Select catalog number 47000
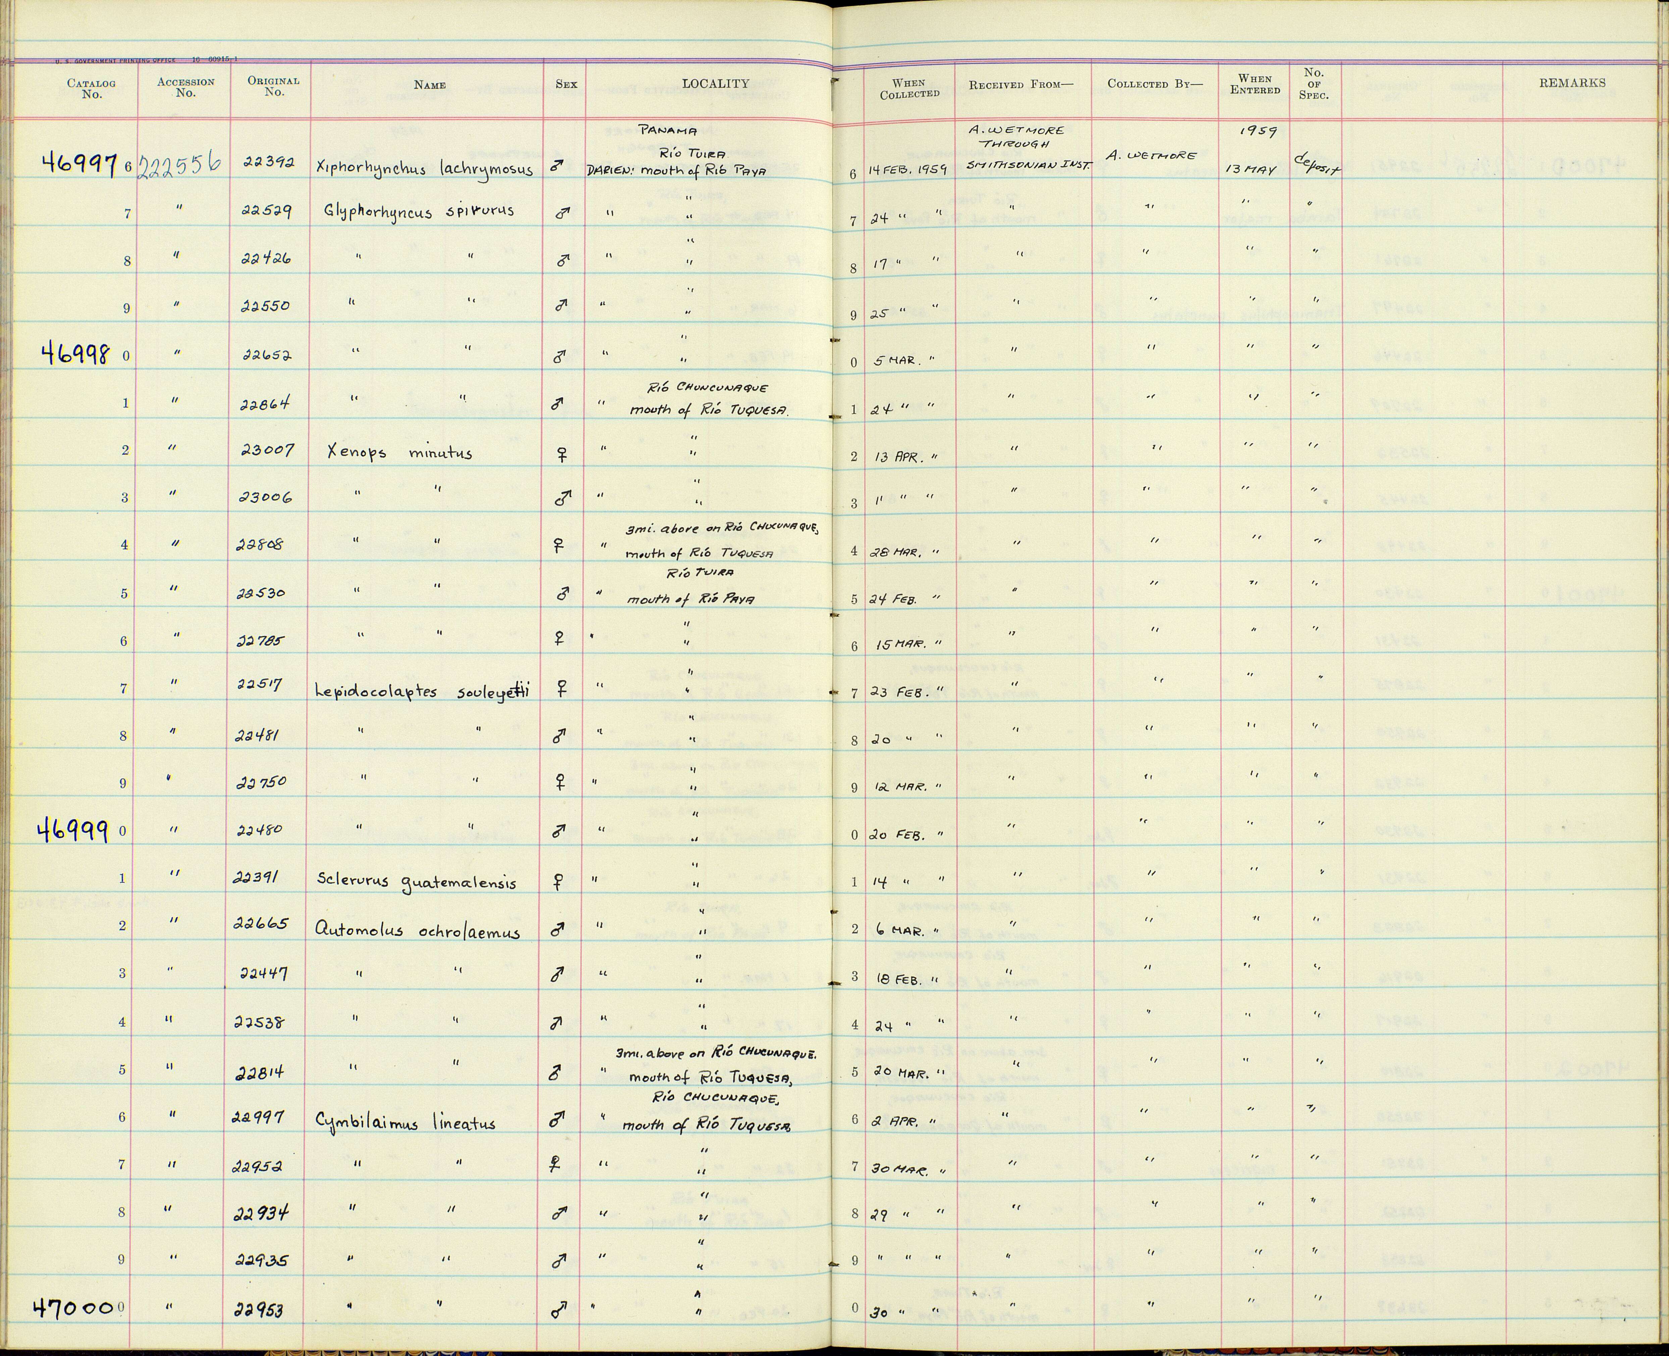1669x1356 pixels. (x=74, y=1308)
